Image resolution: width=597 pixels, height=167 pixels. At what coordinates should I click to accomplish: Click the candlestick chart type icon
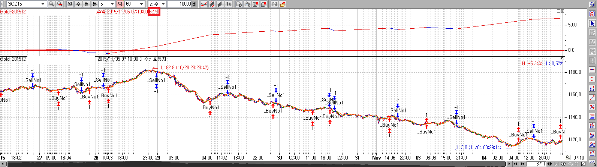(x=212, y=4)
